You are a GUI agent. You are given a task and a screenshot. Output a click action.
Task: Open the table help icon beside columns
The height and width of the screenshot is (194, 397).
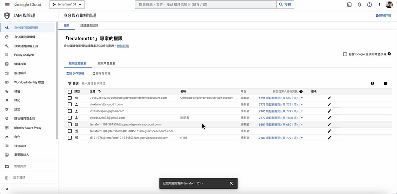pyautogui.click(x=372, y=83)
